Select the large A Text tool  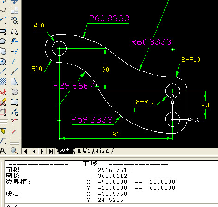3,151
